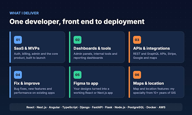
Task: Click the 'One developer, front end to deployment' headline
Action: coord(77,22)
